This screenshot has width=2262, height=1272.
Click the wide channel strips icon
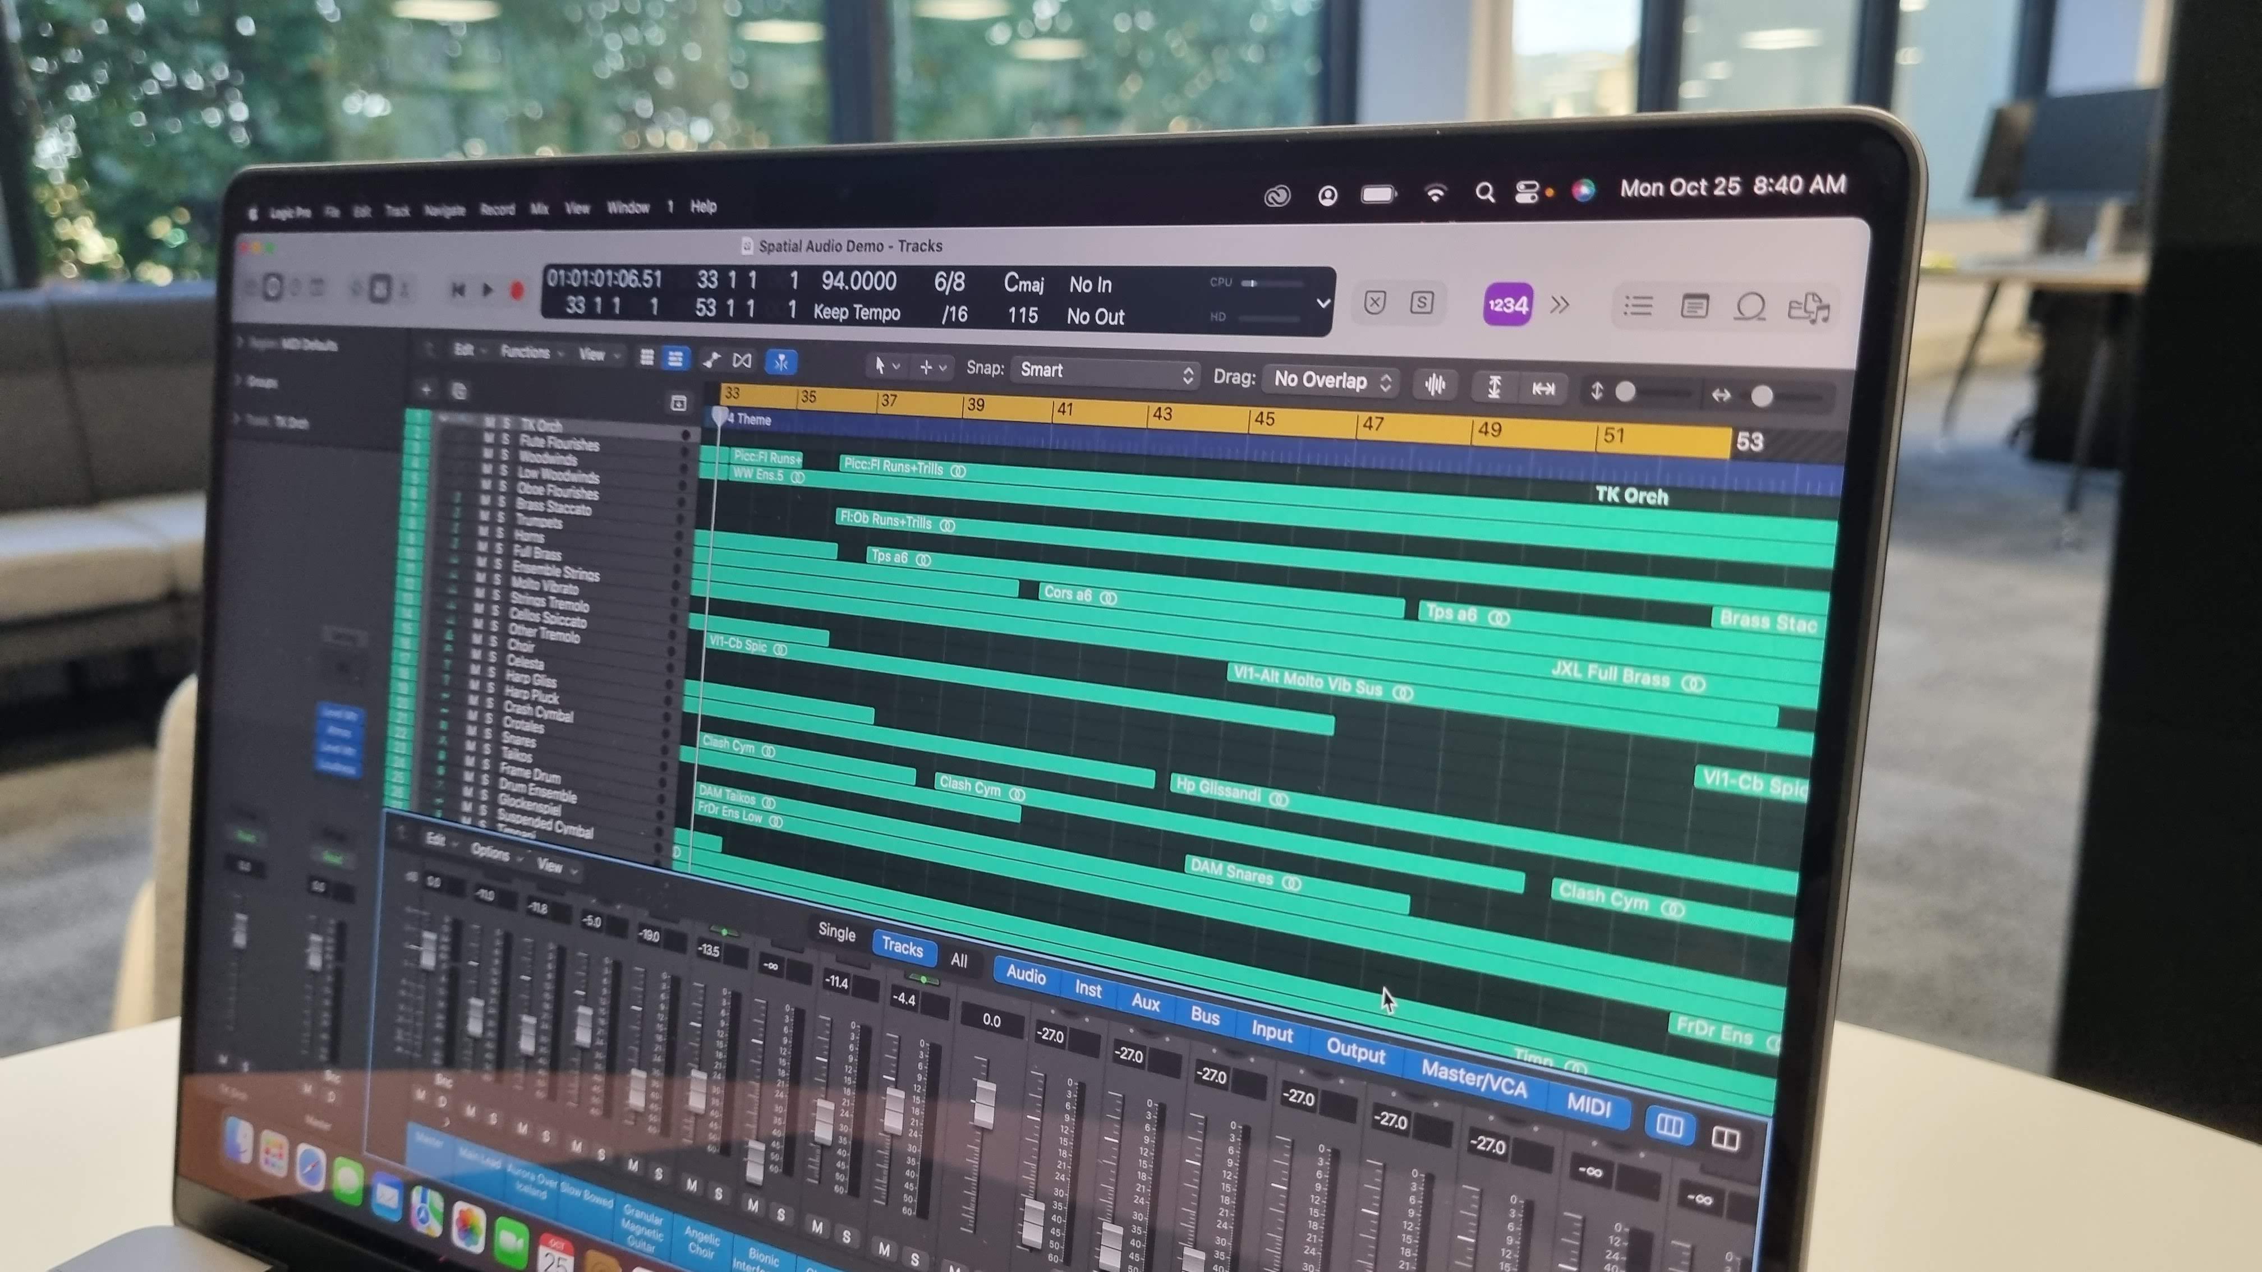1726,1140
